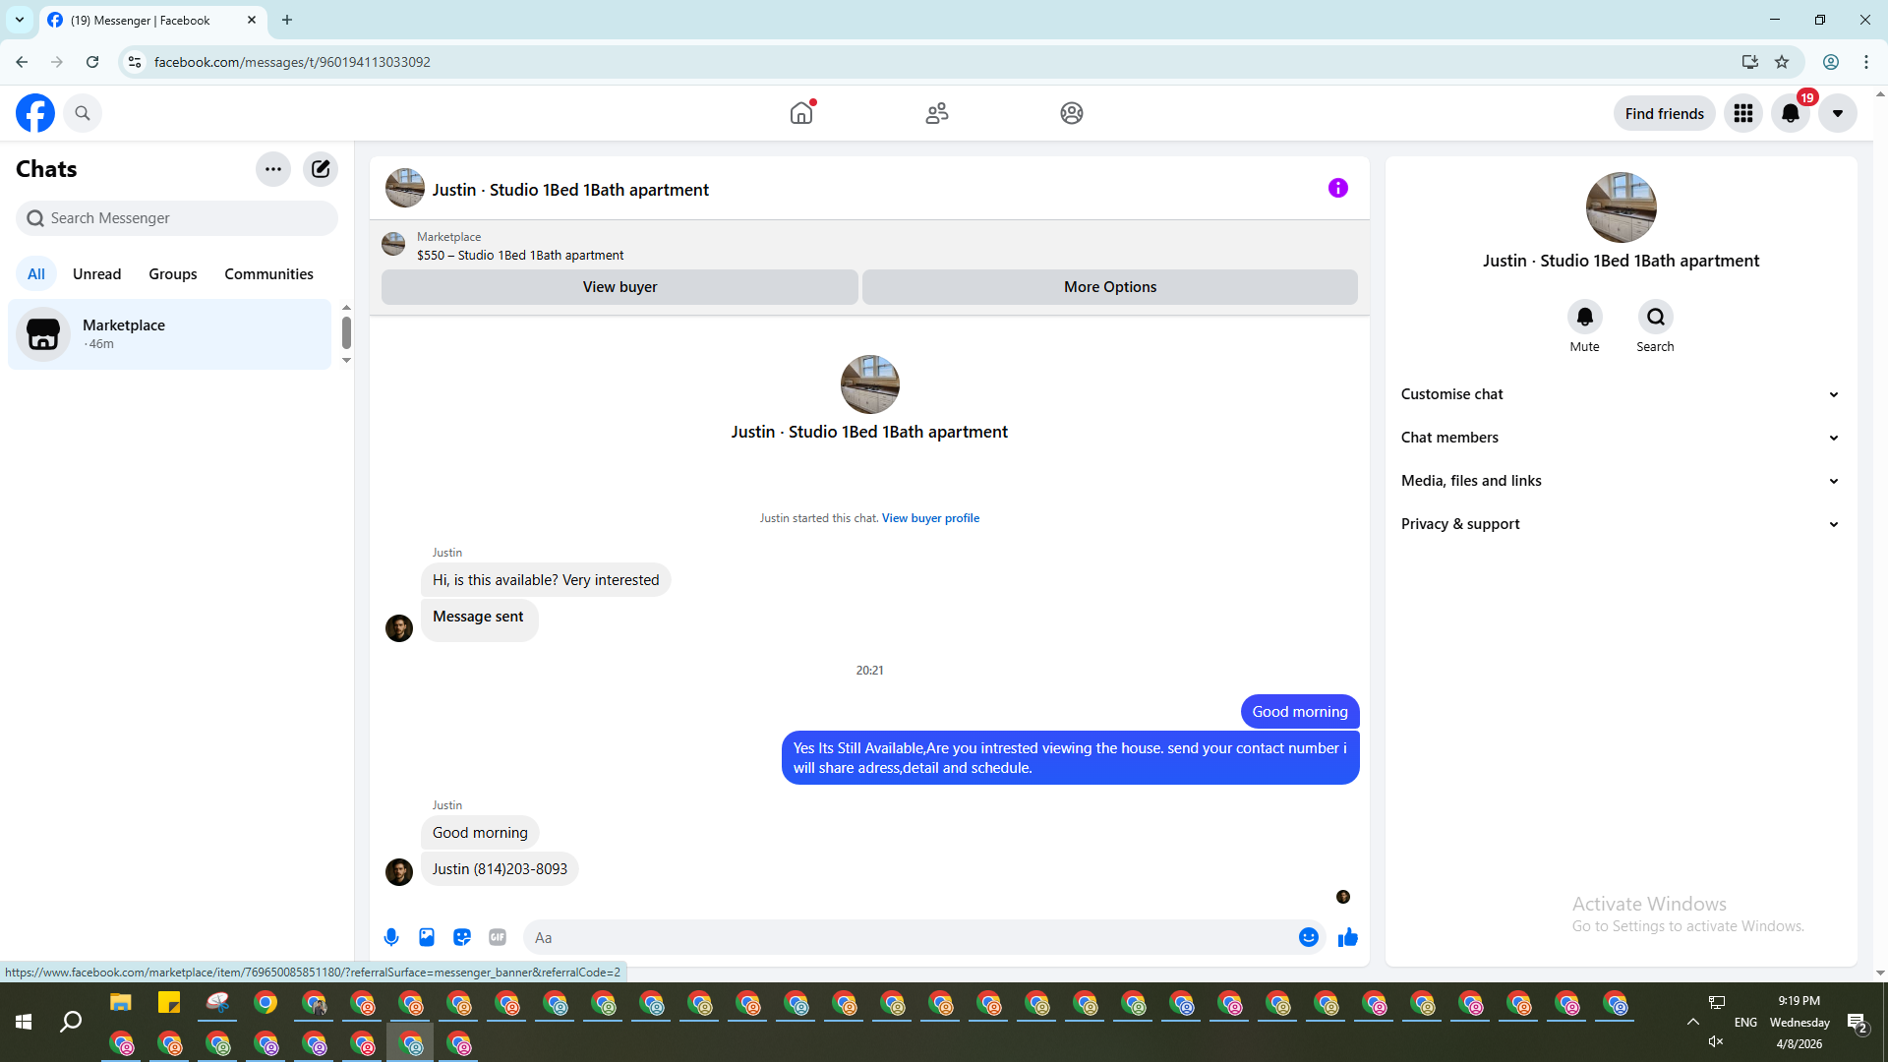Open the View buyer profile link
This screenshot has width=1888, height=1062.
click(930, 518)
